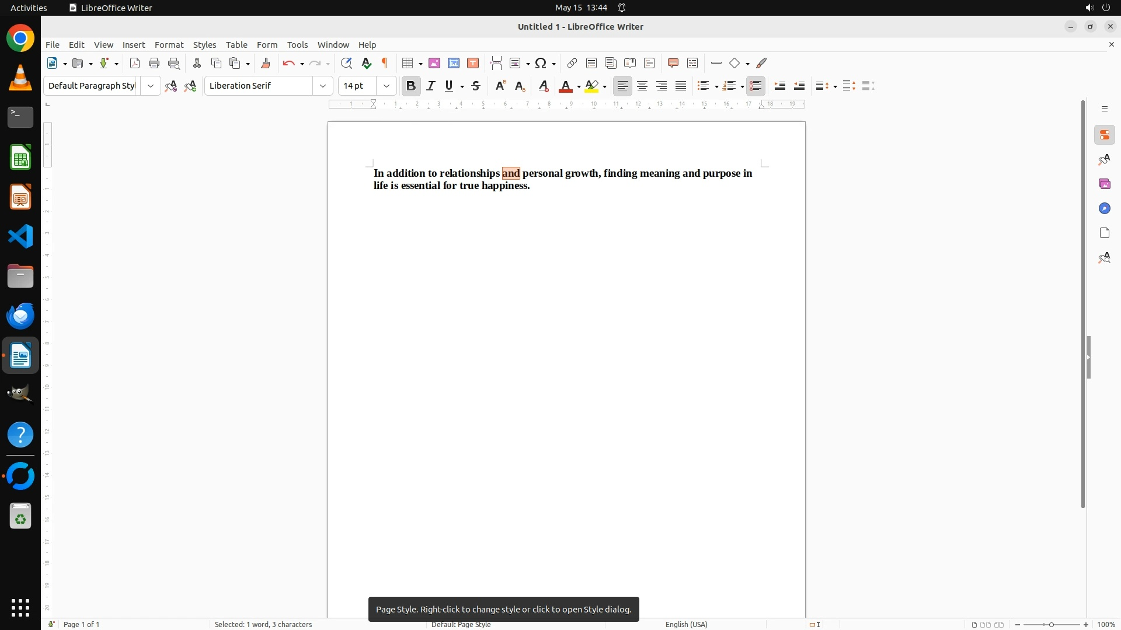
Task: Click the Export as PDF icon
Action: [x=135, y=63]
